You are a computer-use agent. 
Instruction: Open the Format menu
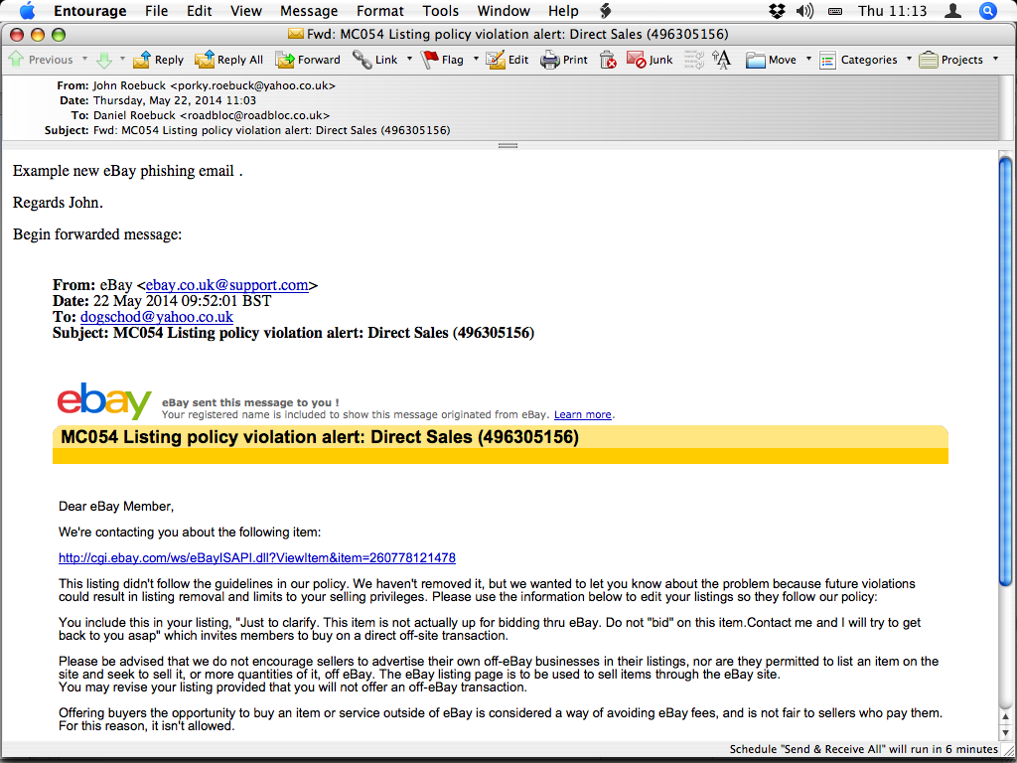(x=380, y=11)
